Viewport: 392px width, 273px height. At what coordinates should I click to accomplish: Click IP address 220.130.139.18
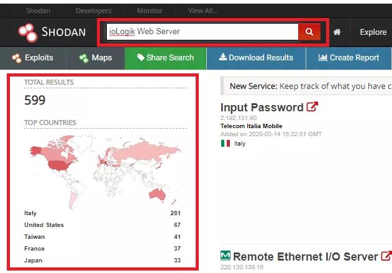(x=242, y=267)
